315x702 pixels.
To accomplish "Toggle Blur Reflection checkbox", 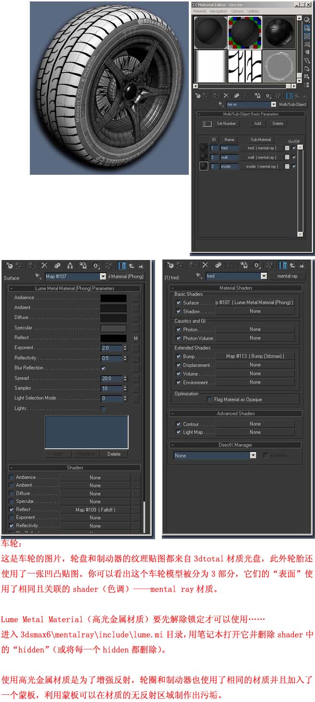I will click(103, 368).
